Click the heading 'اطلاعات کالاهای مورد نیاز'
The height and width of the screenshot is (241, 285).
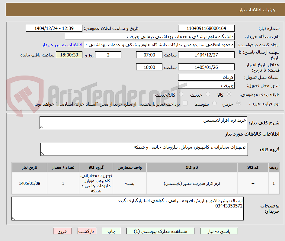point(252,134)
